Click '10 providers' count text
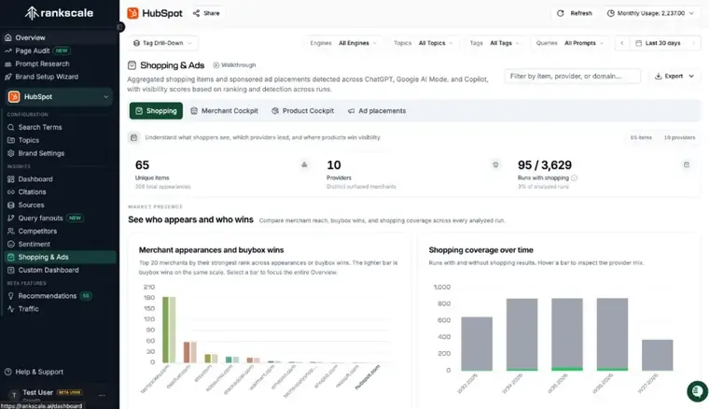This screenshot has width=709, height=409. [679, 137]
